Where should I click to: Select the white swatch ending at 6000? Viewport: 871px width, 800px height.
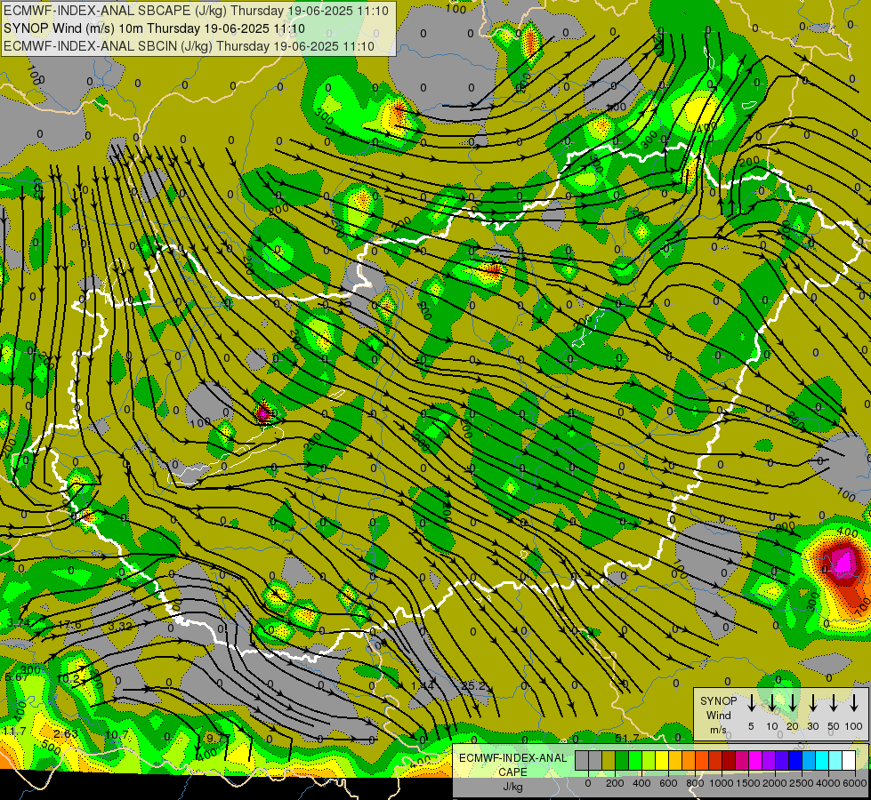(x=850, y=760)
